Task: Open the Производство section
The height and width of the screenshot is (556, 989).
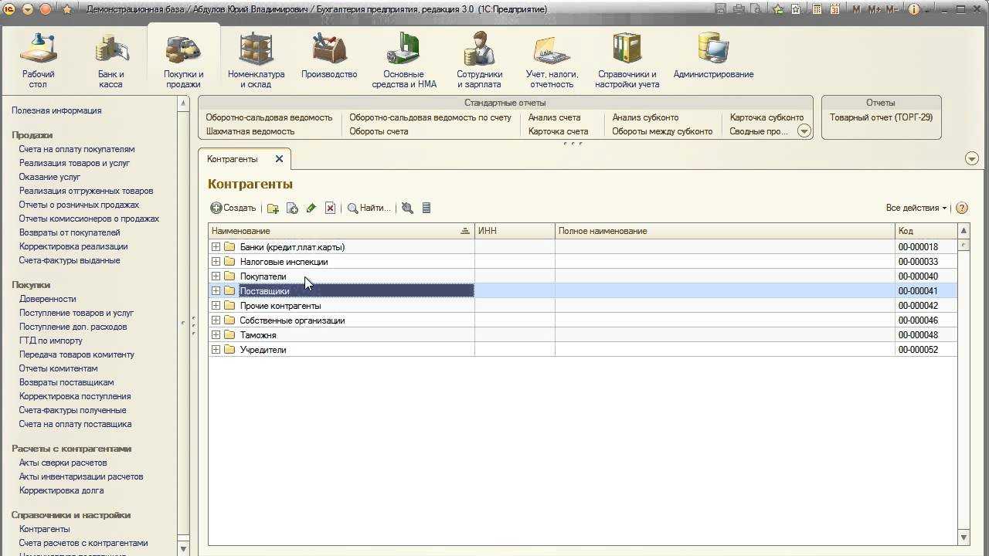Action: click(x=329, y=56)
